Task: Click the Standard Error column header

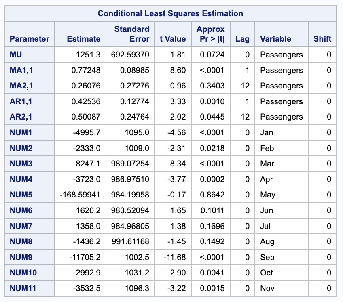Action: tap(132, 34)
